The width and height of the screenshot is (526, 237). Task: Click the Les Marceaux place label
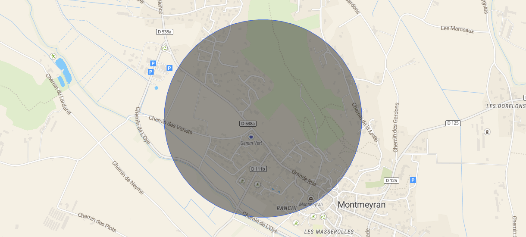(457, 29)
